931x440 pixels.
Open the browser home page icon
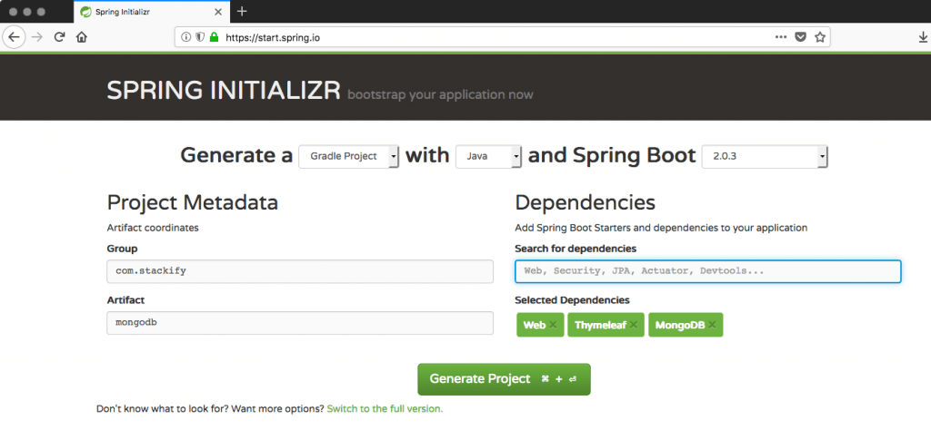pos(82,36)
